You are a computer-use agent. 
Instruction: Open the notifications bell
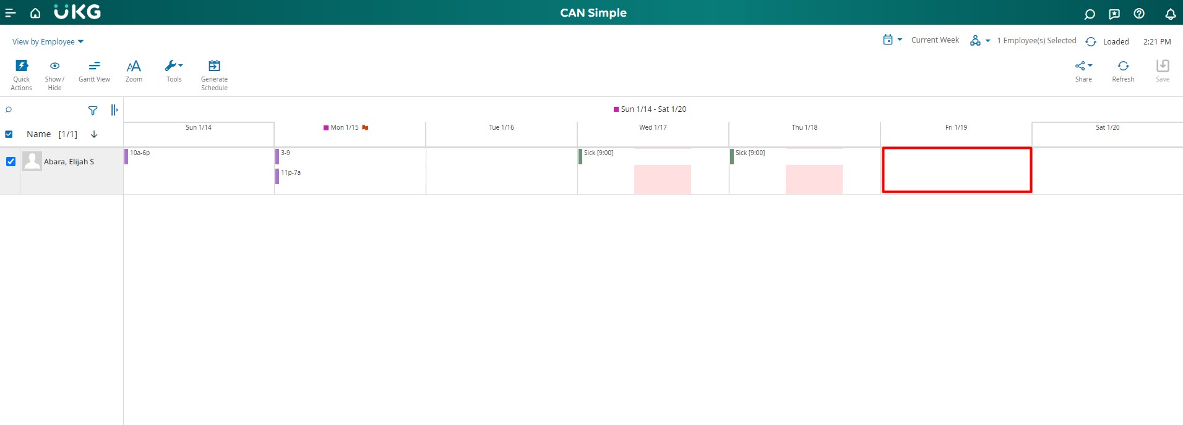point(1170,14)
